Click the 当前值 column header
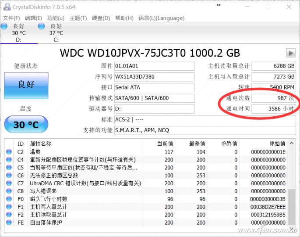Image resolution: width=300 pixels, height=237 pixels. (159, 144)
